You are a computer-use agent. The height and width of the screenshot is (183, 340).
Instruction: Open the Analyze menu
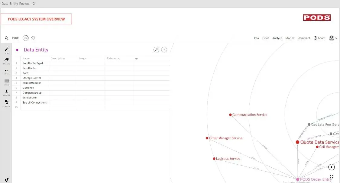[277, 38]
